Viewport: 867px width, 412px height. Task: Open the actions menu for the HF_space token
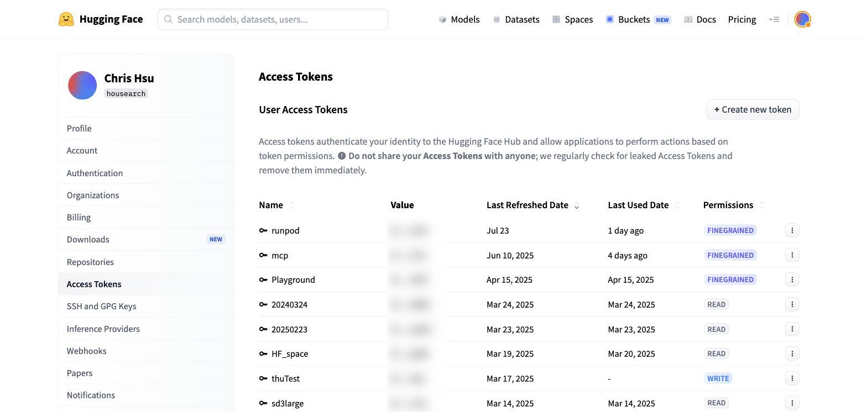click(x=792, y=353)
